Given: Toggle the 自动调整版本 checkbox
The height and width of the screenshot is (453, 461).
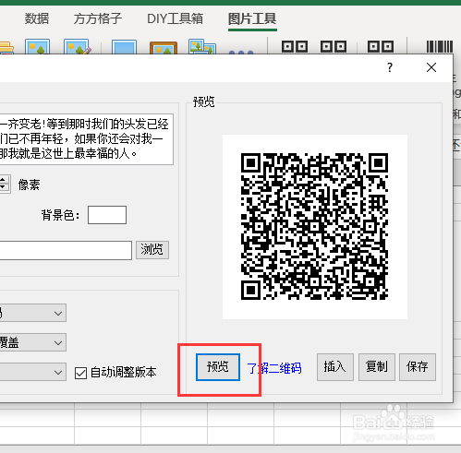Looking at the screenshot, I should 80,373.
